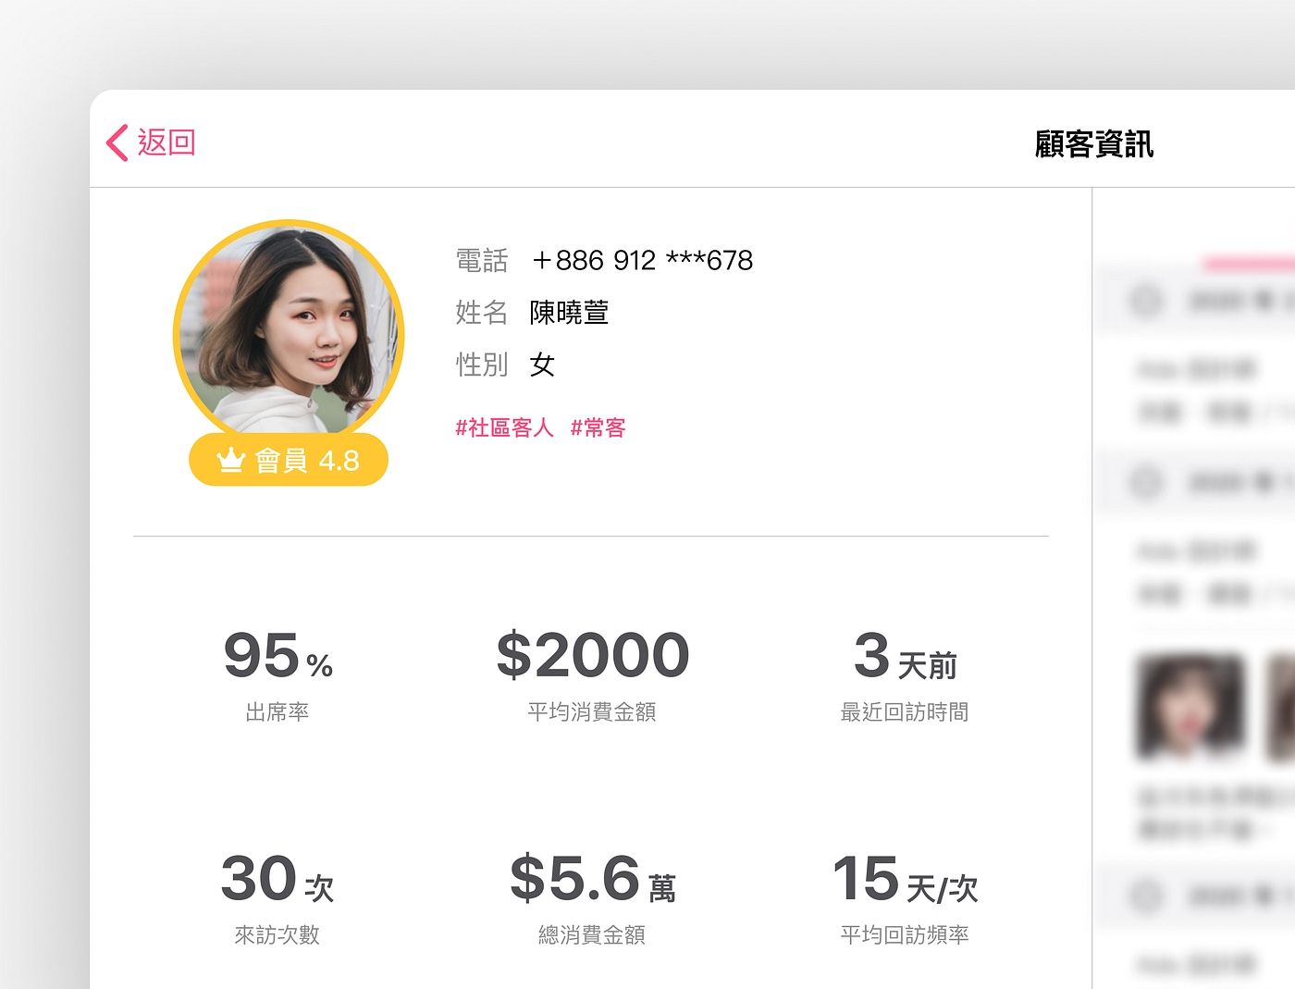1295x989 pixels.
Task: Tap the 返回 text link
Action: (166, 142)
